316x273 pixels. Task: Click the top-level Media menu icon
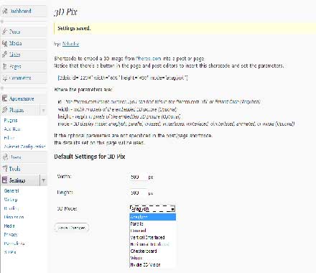[5, 43]
